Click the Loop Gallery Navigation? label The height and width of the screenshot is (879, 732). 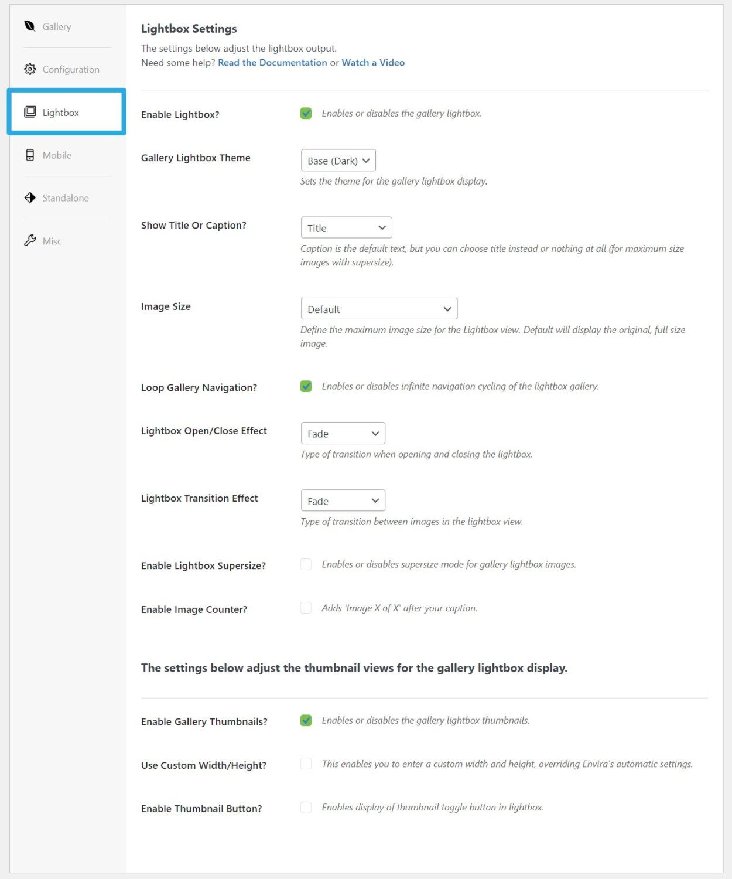(x=199, y=387)
